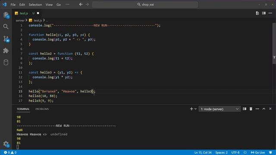Select language mode braces in status bar
Viewport: 276px width, 155px height.
pos(245,152)
